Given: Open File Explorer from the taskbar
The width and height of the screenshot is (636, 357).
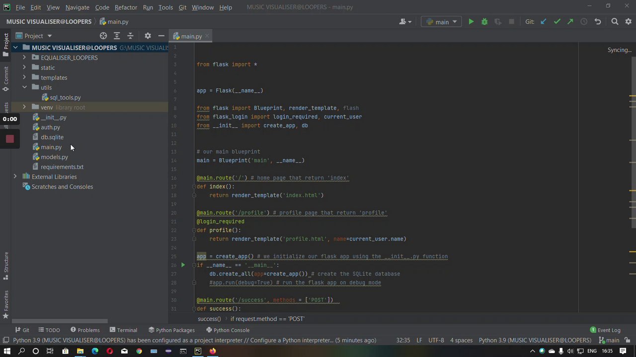Looking at the screenshot, I should point(80,351).
